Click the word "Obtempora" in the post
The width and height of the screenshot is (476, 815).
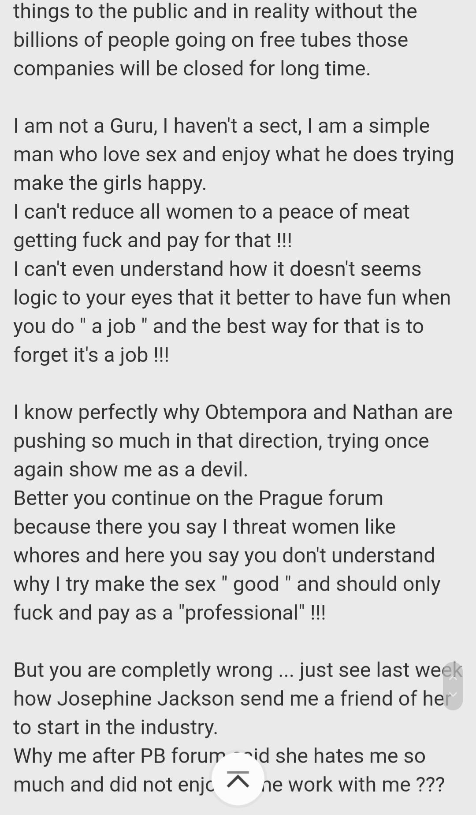256,412
